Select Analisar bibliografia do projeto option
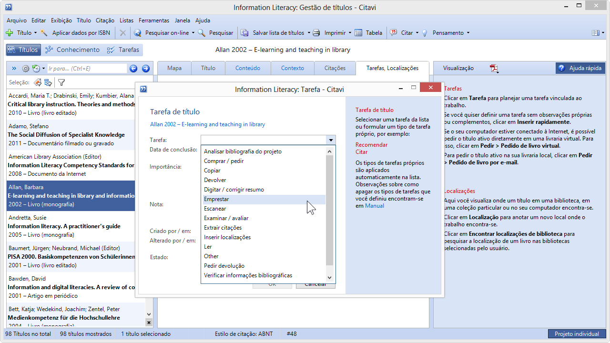The height and width of the screenshot is (343, 610). 263,151
